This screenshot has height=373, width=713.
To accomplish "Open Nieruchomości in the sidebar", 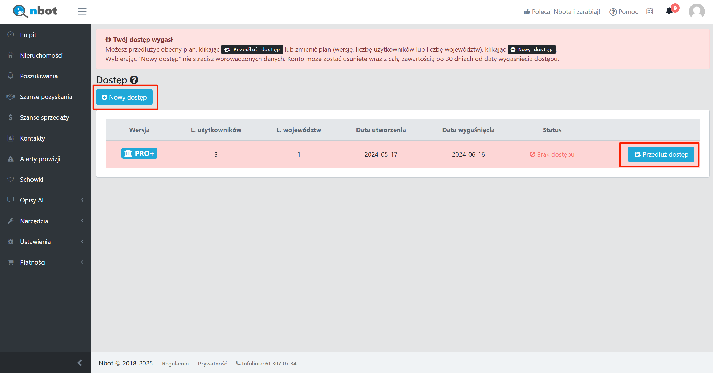I will tap(41, 55).
